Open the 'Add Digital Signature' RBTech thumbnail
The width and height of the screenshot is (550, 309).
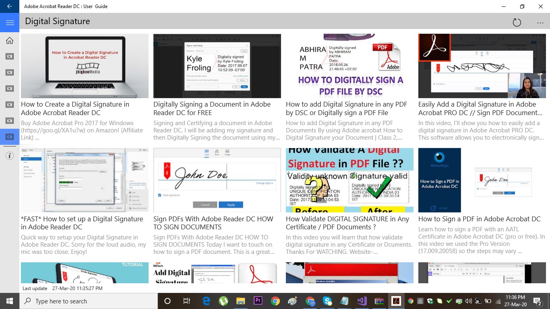coord(217,273)
